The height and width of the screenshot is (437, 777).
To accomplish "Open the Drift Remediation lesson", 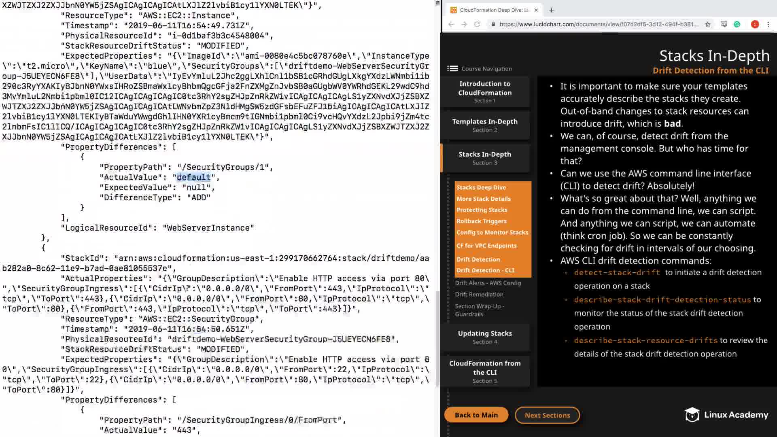I will coord(479,294).
